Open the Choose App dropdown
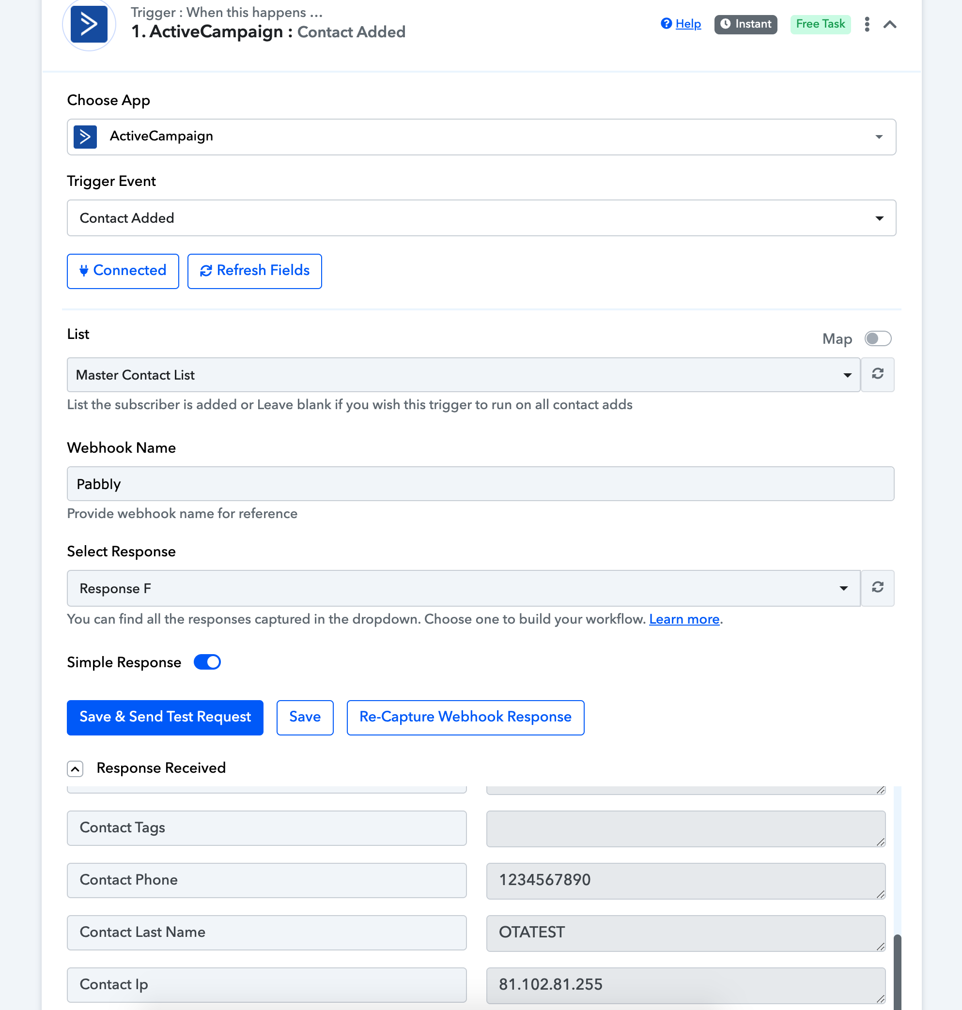The image size is (962, 1010). point(481,137)
